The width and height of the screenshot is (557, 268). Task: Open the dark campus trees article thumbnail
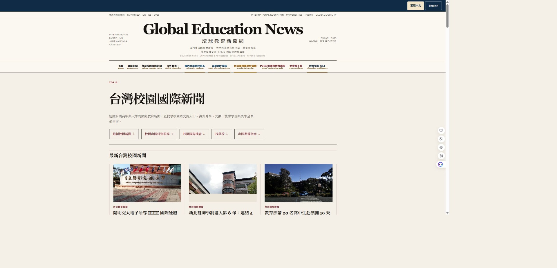tap(299, 183)
